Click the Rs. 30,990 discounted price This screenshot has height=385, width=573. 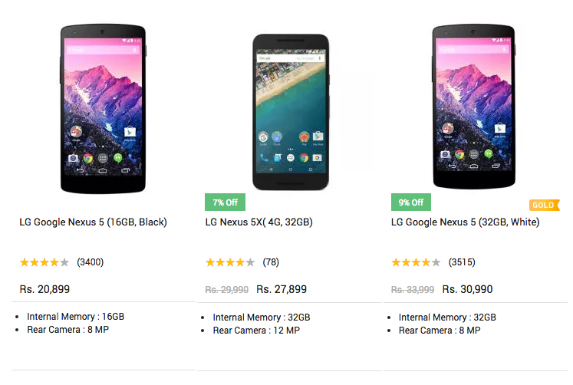(467, 289)
